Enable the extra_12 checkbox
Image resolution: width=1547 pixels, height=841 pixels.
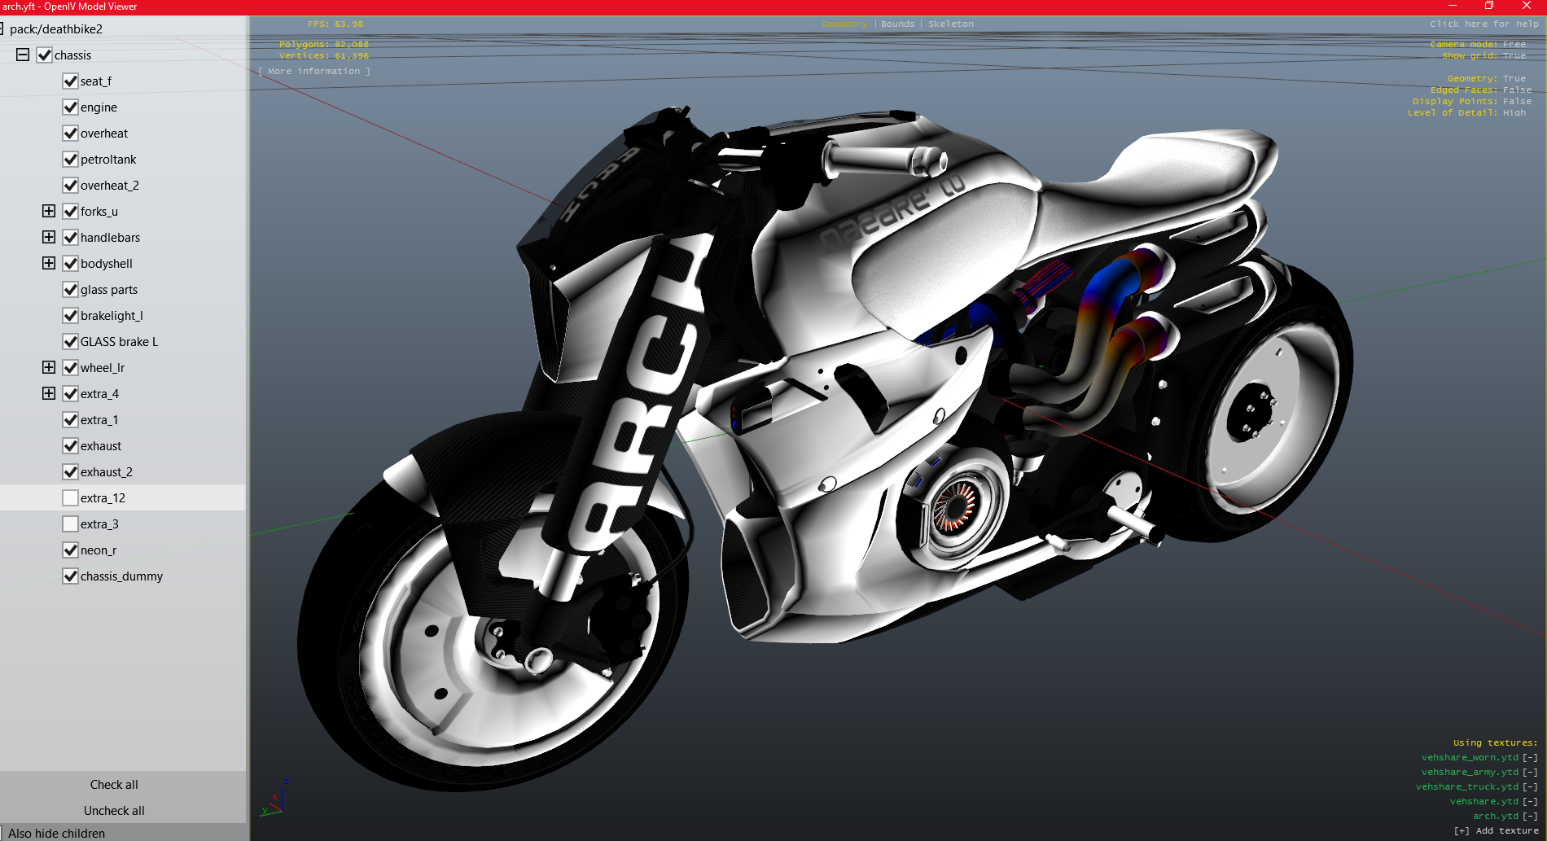(x=71, y=497)
